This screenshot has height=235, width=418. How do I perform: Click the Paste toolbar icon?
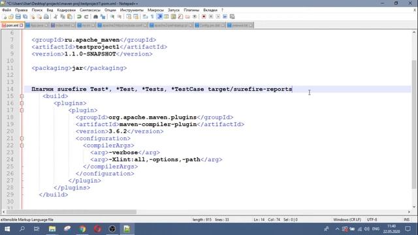coord(70,17)
